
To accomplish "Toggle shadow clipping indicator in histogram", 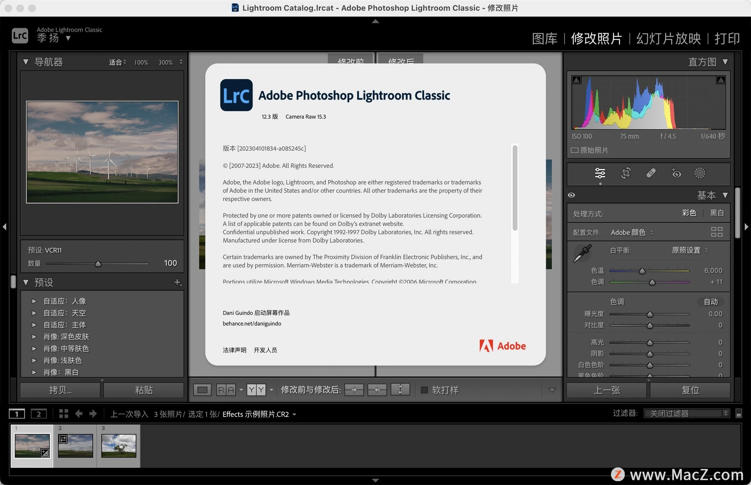I will [577, 80].
